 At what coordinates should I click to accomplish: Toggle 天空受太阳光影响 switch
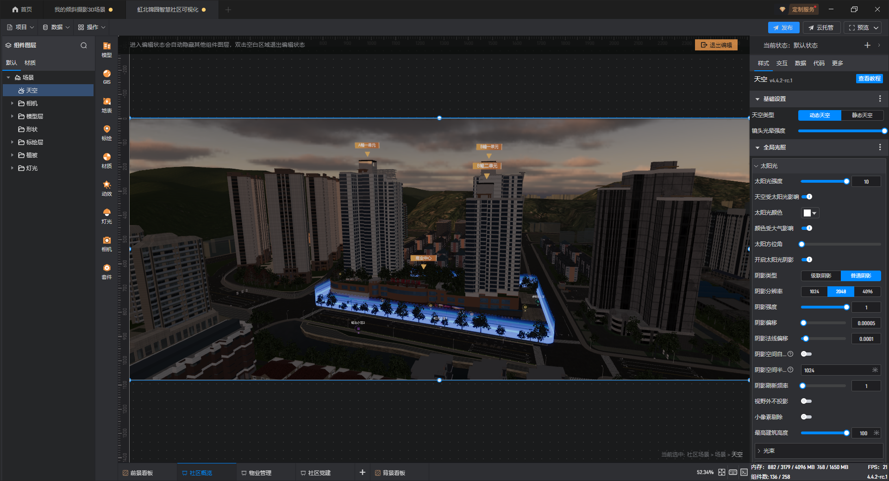[807, 197]
